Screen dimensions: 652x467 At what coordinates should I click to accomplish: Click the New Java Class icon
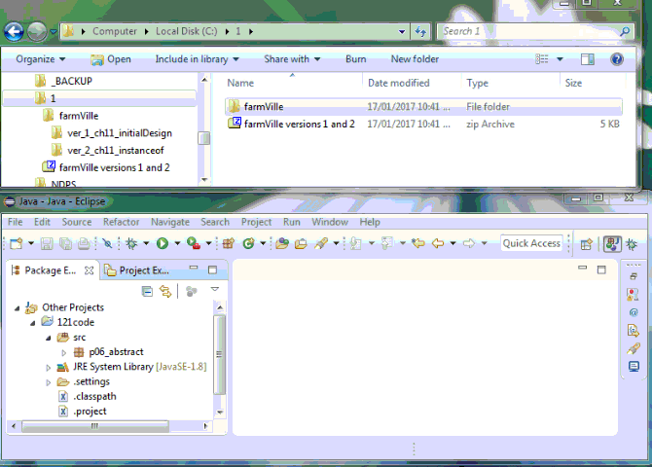(248, 243)
